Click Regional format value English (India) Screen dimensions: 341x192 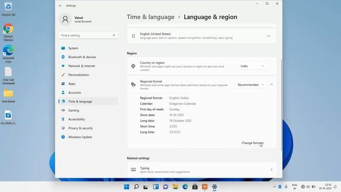click(179, 98)
